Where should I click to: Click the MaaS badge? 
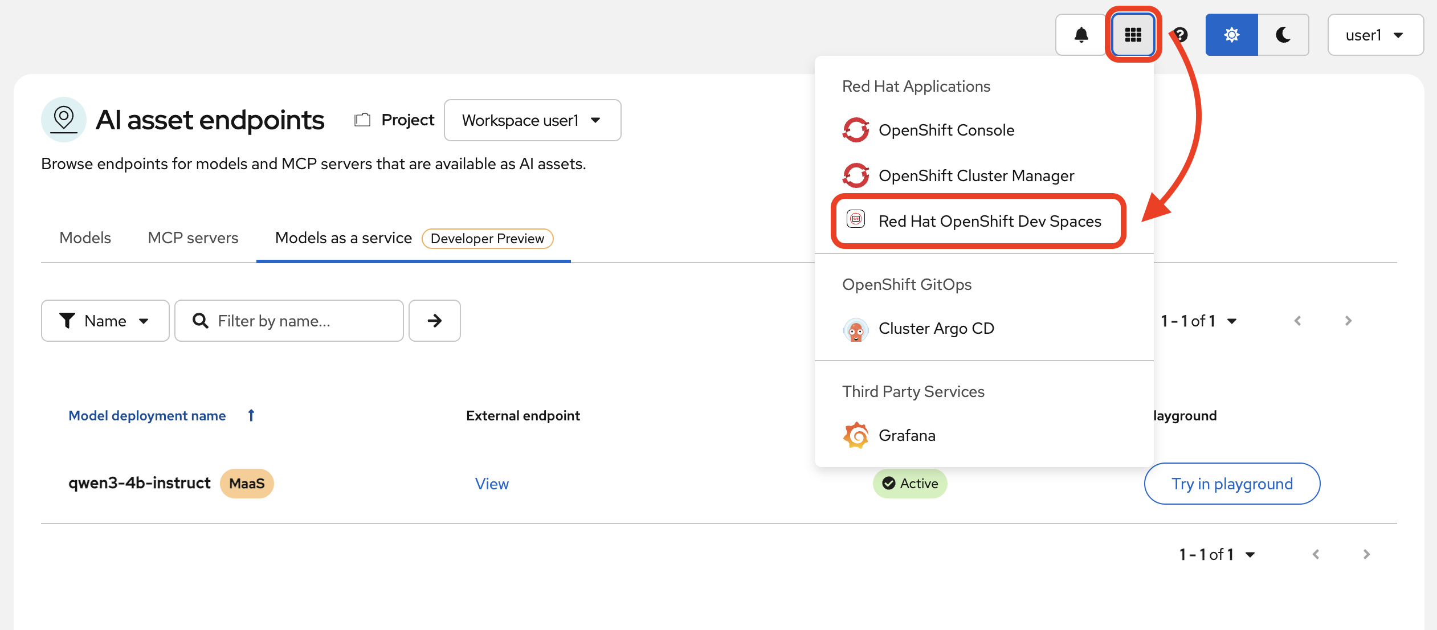247,484
